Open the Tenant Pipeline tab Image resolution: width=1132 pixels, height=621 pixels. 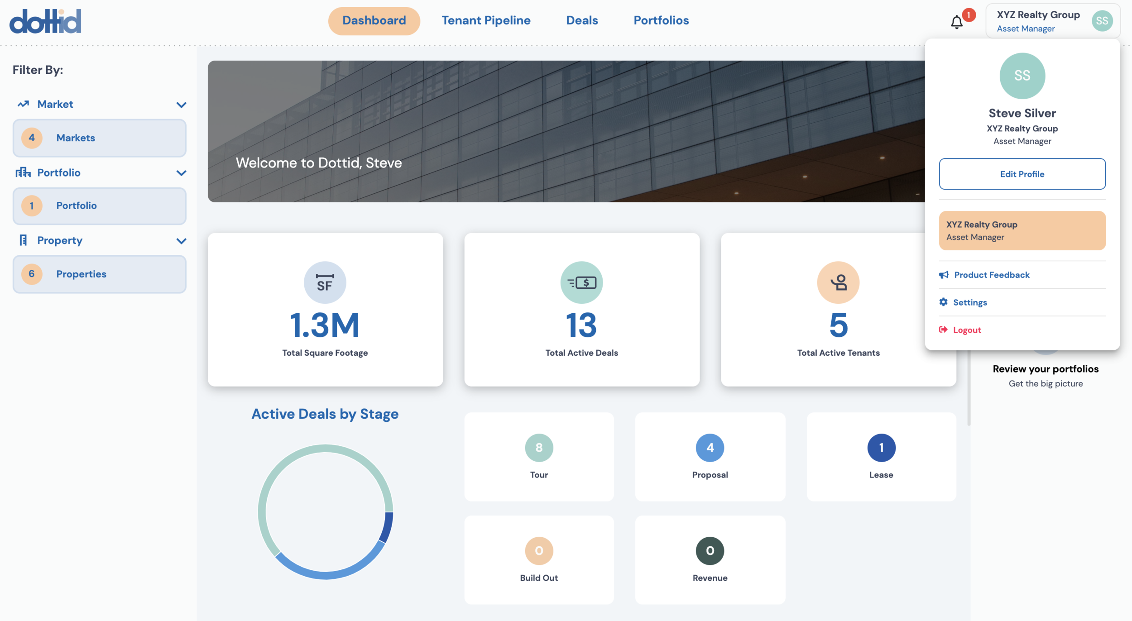[486, 20]
